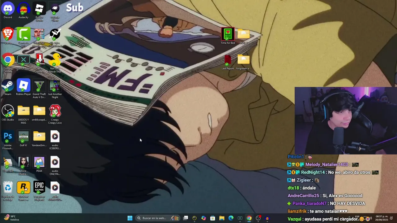Open the Discord desktop shortcut
Image resolution: width=397 pixels, height=223 pixels.
pos(8,11)
